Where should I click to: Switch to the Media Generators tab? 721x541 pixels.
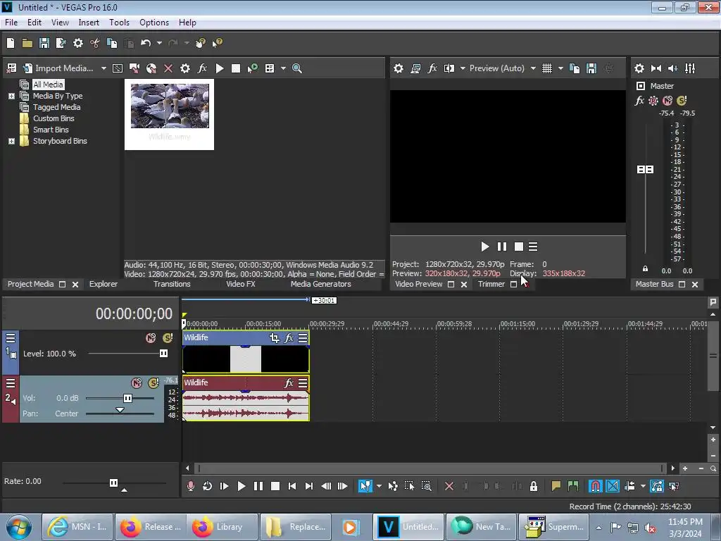pyautogui.click(x=321, y=285)
